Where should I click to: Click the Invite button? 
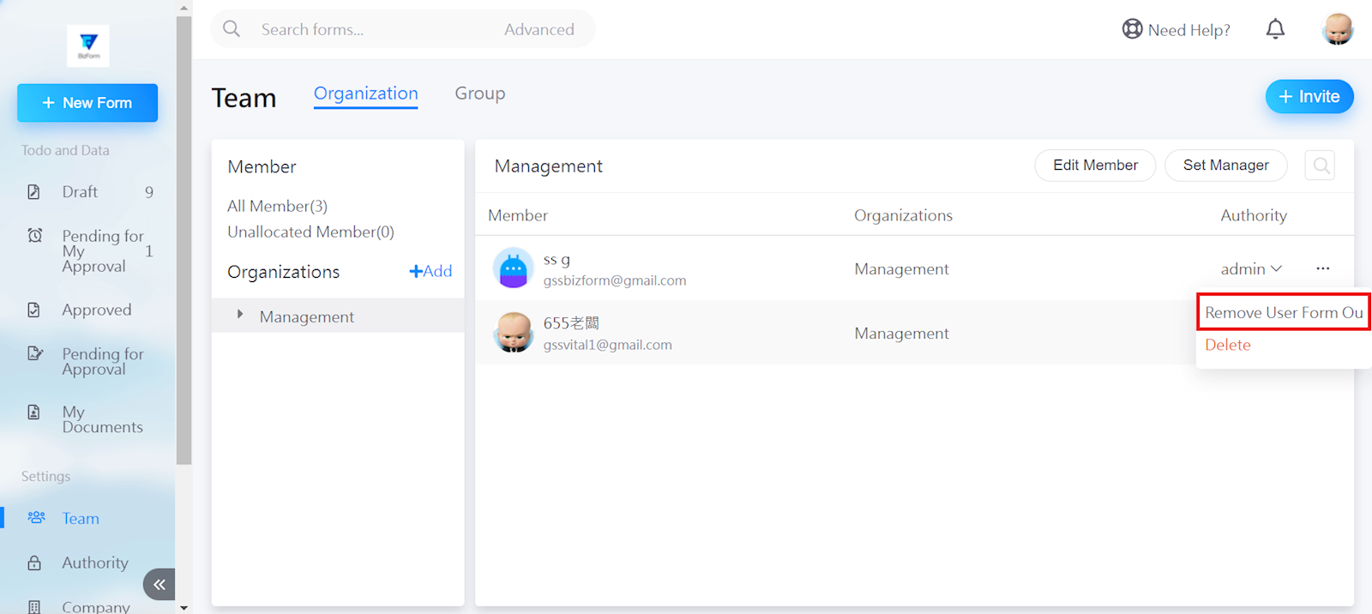point(1309,97)
